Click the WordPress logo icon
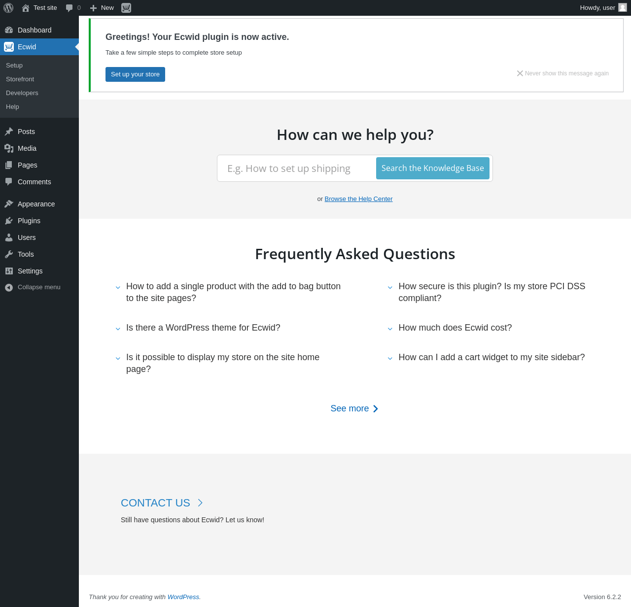Screen dimensions: 631x607 pos(8,8)
